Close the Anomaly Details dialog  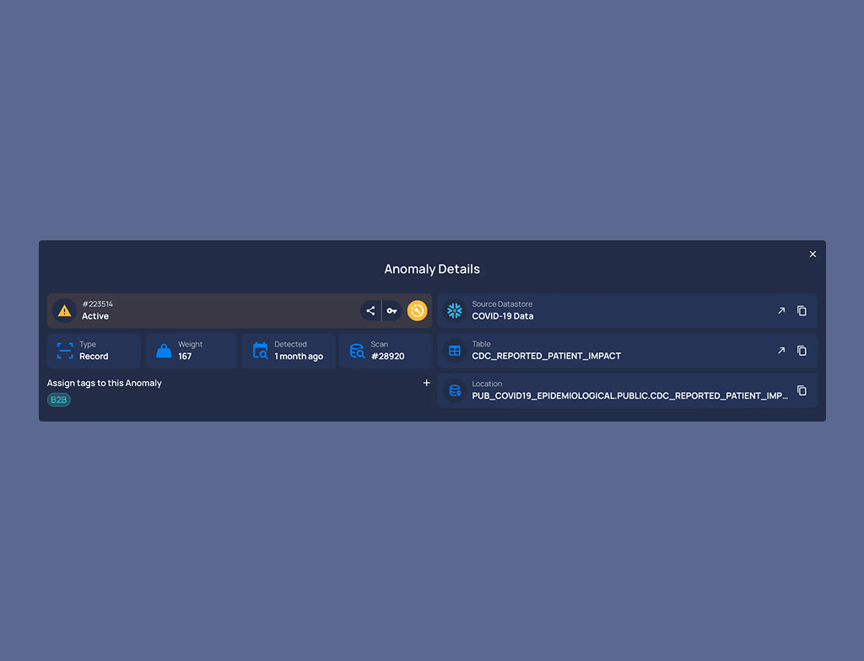tap(813, 254)
